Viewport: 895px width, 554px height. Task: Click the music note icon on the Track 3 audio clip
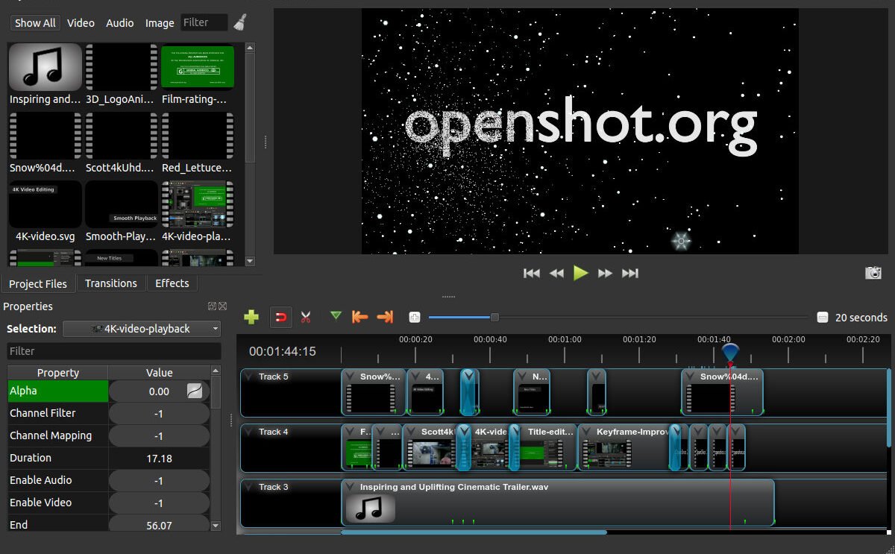[x=371, y=509]
